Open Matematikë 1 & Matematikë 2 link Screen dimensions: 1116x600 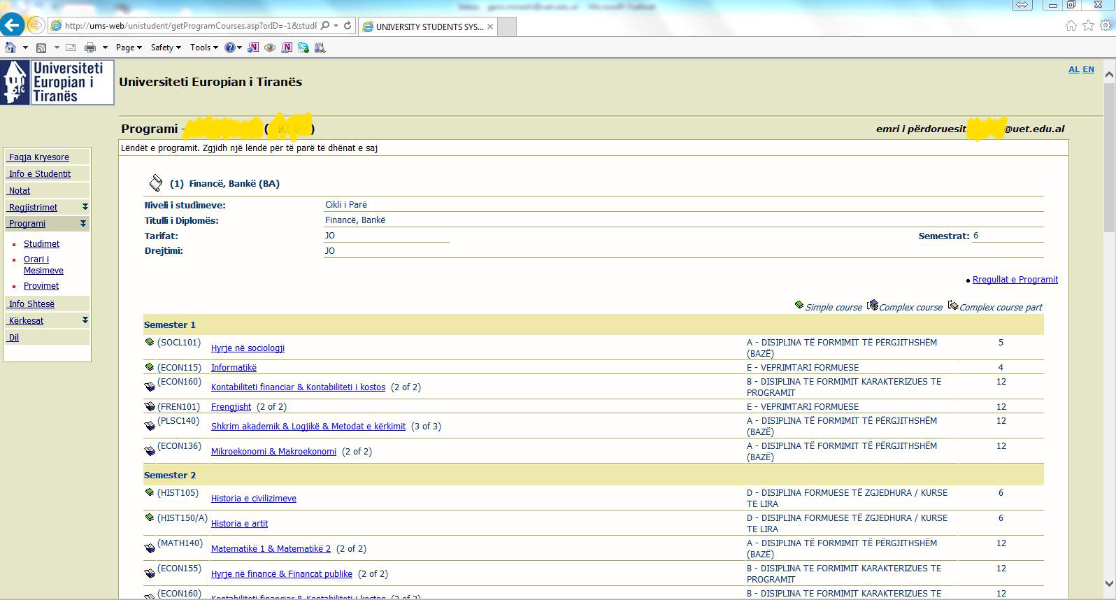click(271, 549)
